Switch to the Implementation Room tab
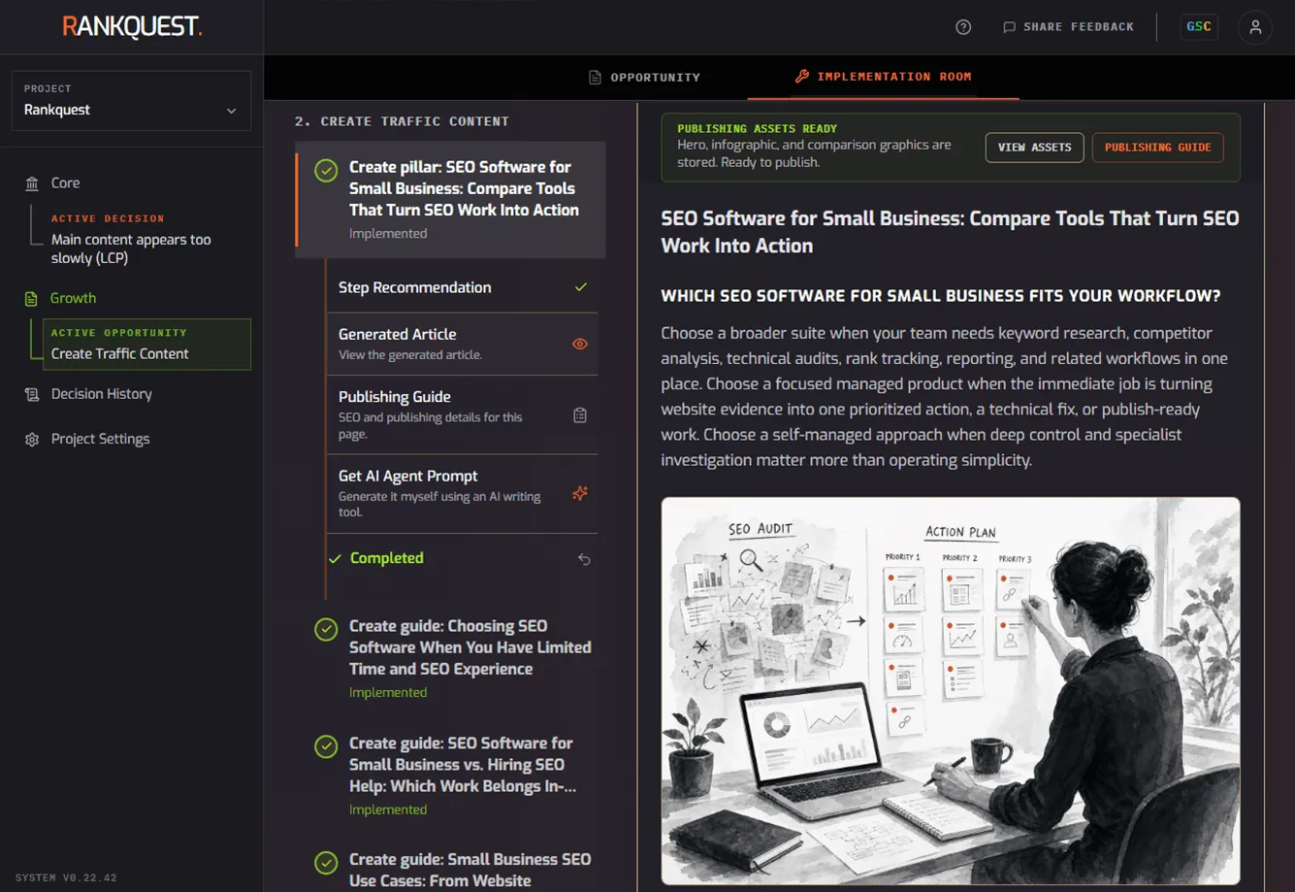The image size is (1295, 892). (x=883, y=77)
